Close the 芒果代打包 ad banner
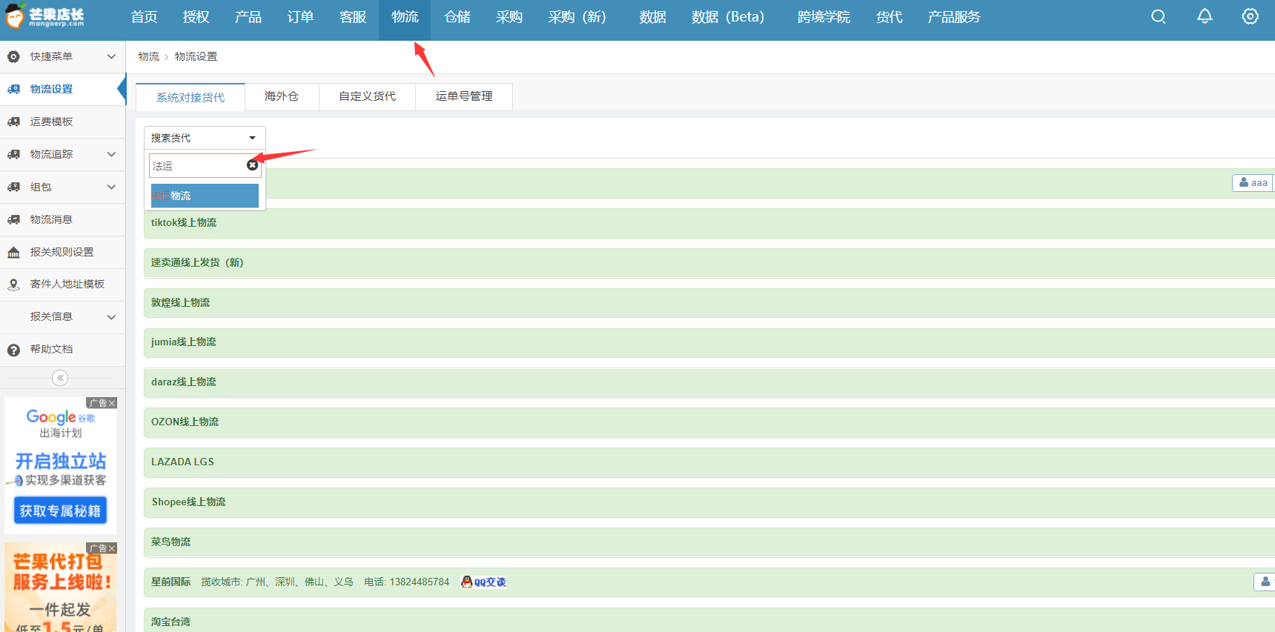1275x632 pixels. click(x=112, y=548)
